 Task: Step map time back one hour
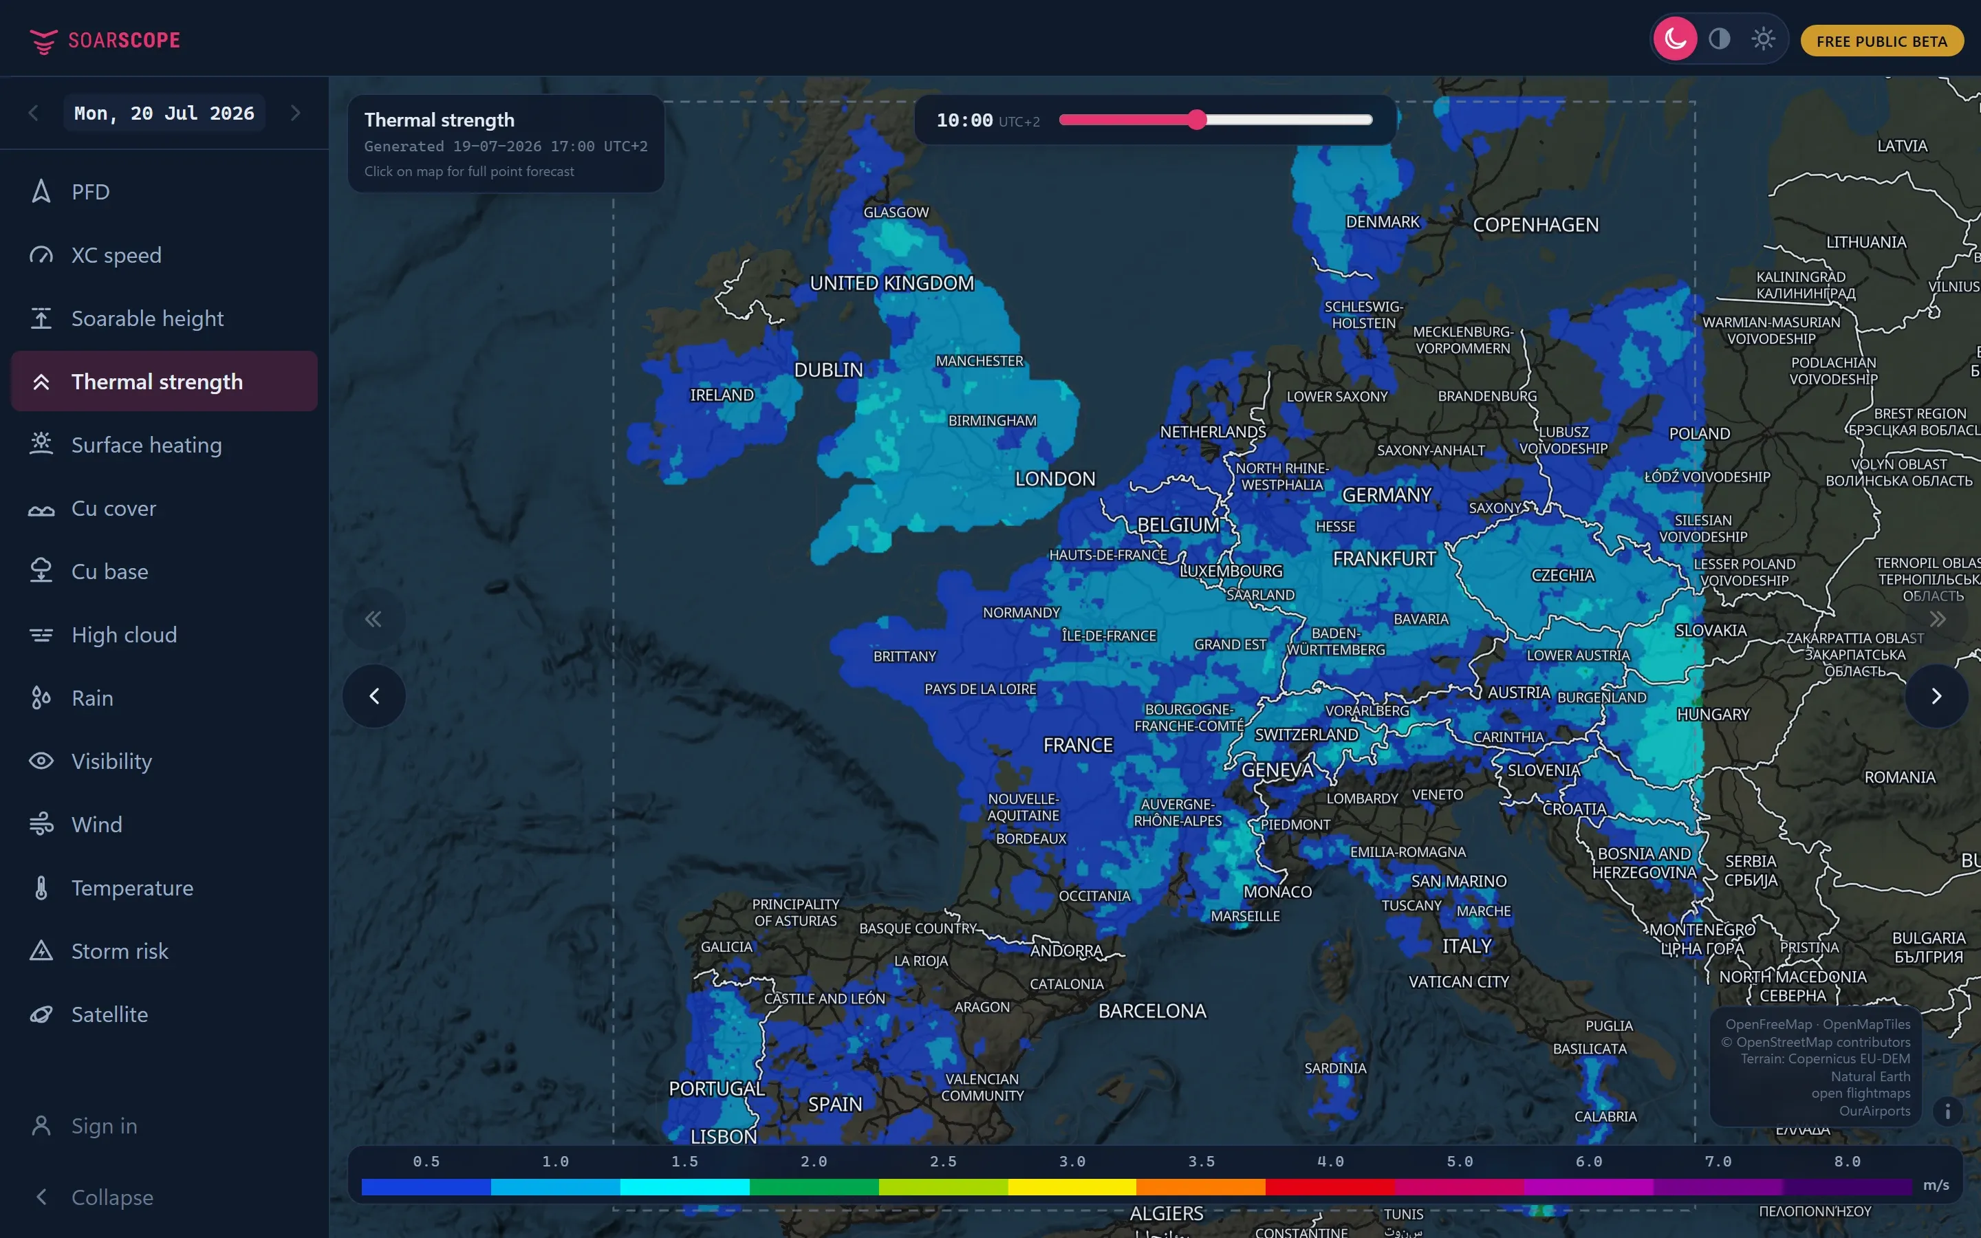(374, 696)
